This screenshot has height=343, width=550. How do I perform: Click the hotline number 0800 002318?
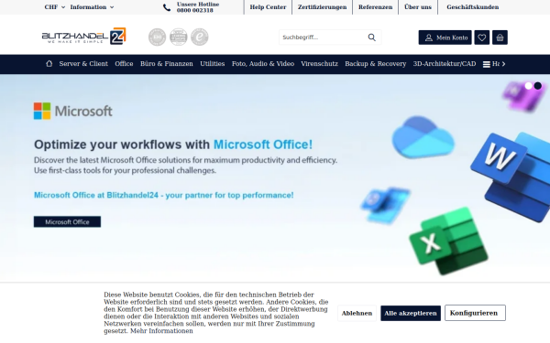coord(195,10)
